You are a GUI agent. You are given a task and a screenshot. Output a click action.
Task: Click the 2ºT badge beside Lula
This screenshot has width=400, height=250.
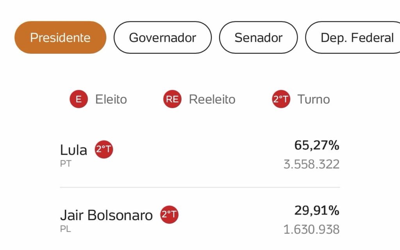[104, 150]
